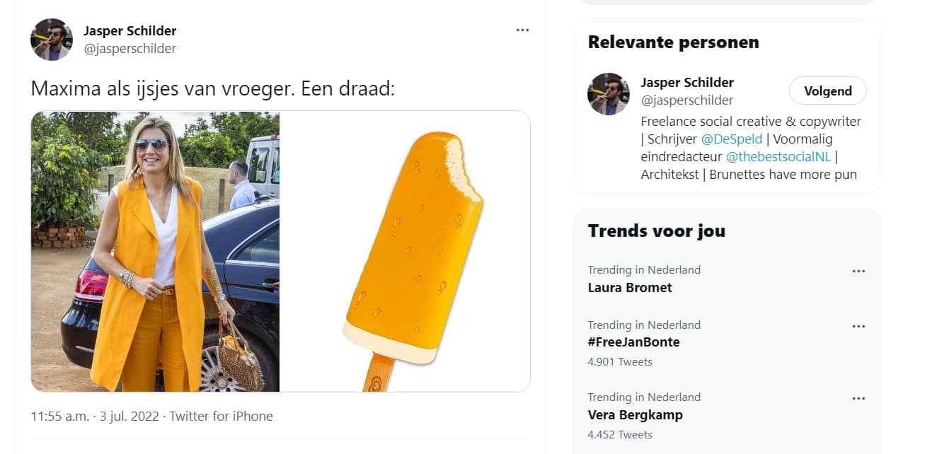Click Jasper Schilder's tweet profile avatar

tap(52, 40)
